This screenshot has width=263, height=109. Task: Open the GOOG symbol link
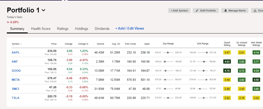pyautogui.click(x=16, y=71)
